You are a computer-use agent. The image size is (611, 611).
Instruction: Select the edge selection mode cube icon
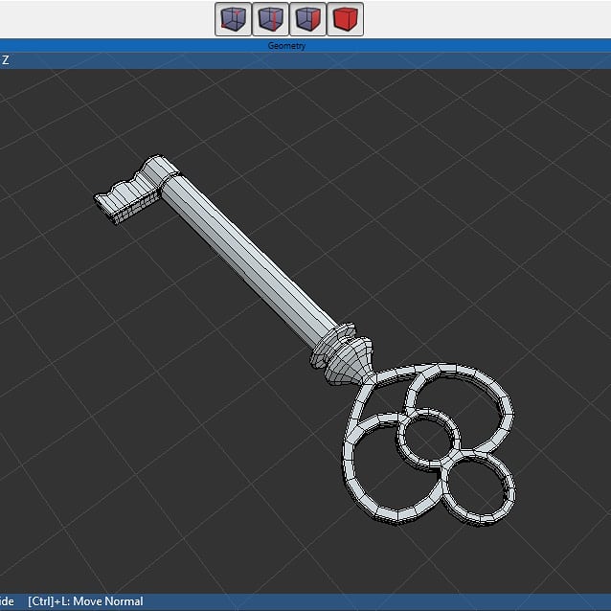coord(270,19)
